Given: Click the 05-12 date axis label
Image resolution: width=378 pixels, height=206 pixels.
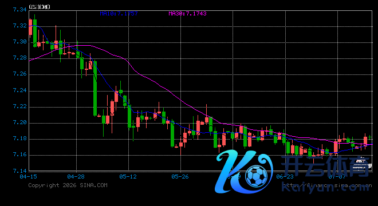Looking at the screenshot, I should point(128,177).
